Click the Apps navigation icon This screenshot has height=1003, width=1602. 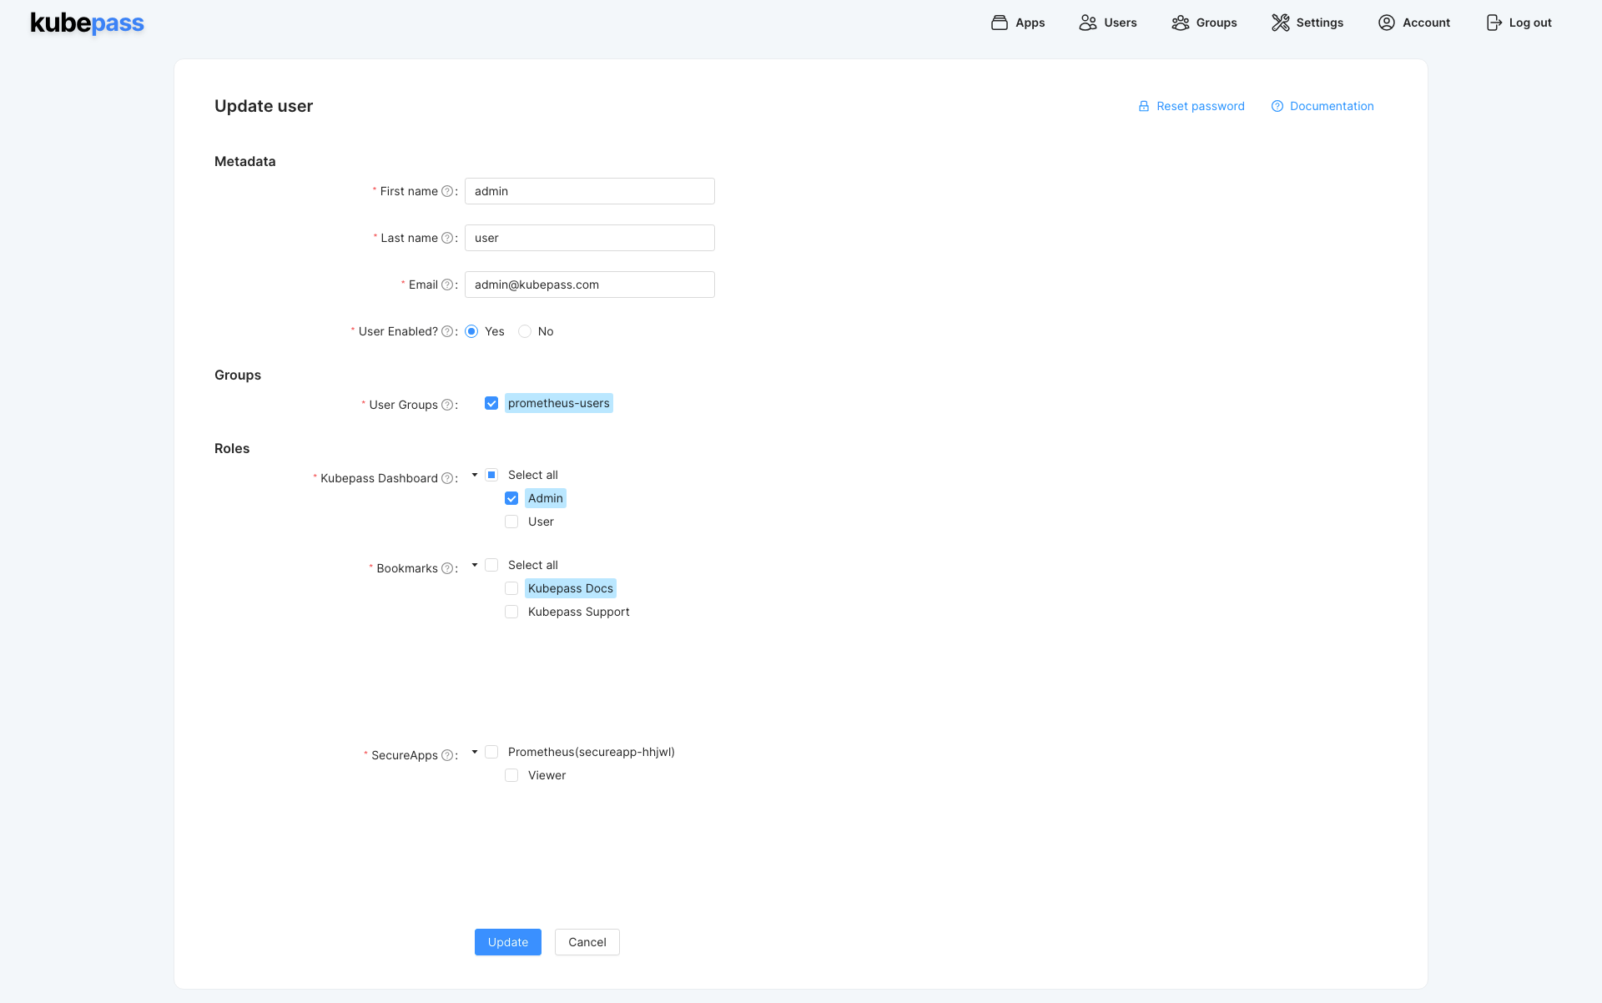[998, 22]
